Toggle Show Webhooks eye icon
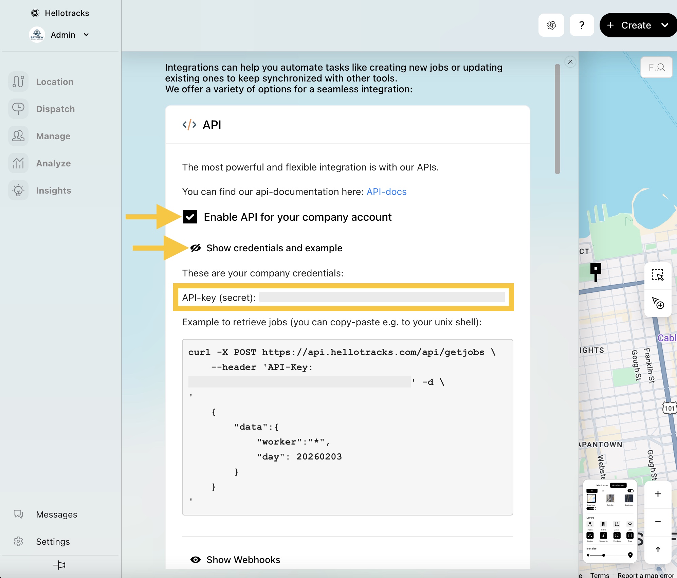677x578 pixels. coord(196,560)
